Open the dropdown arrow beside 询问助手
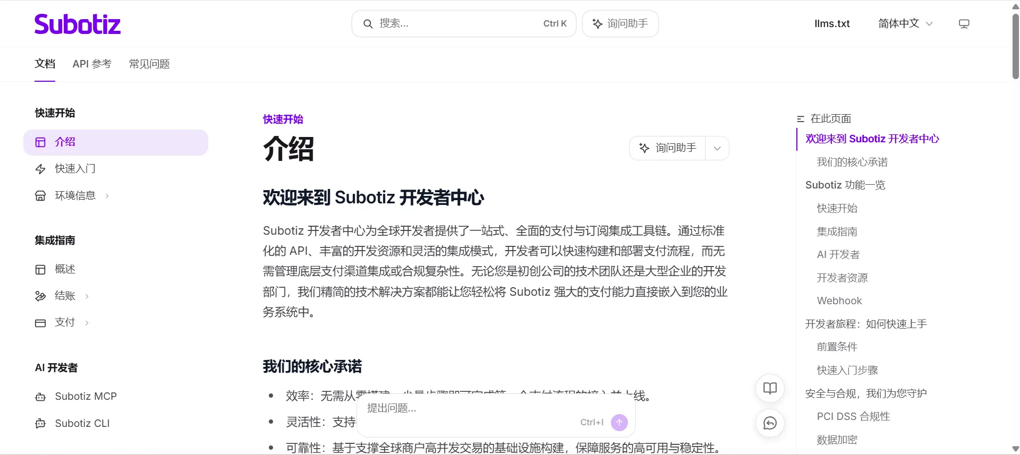This screenshot has height=455, width=1020. 717,148
